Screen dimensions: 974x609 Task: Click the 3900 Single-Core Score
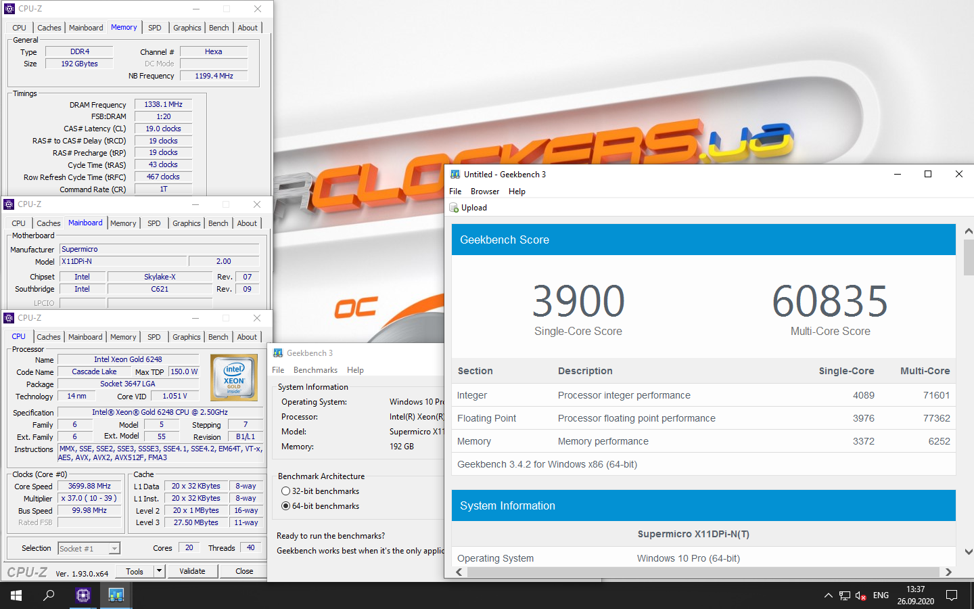coord(578,301)
